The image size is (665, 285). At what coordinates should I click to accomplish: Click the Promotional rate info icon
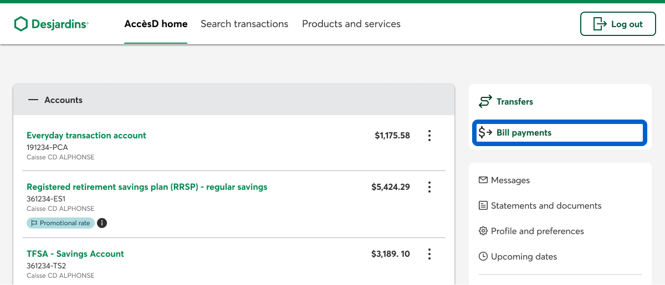click(x=102, y=223)
